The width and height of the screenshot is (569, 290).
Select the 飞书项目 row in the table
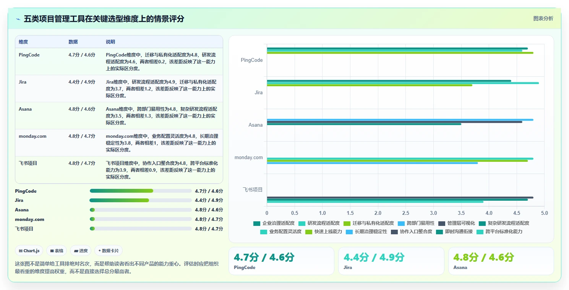[119, 170]
